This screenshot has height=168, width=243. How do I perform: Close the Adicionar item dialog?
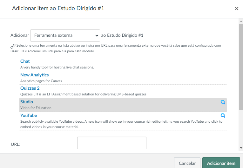(236, 9)
